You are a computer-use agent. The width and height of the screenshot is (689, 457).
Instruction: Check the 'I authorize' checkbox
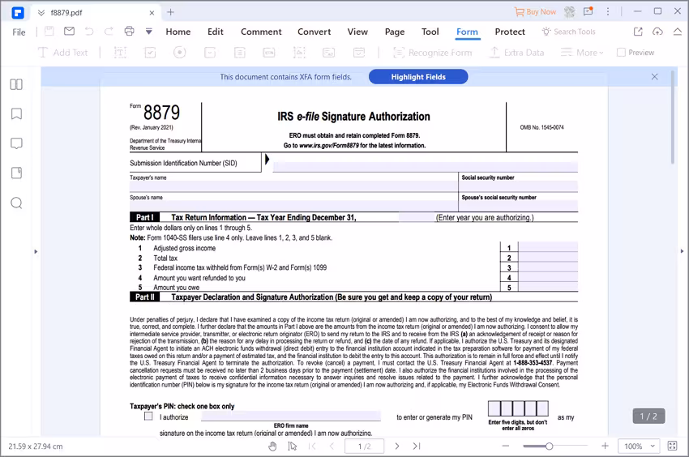tap(148, 416)
